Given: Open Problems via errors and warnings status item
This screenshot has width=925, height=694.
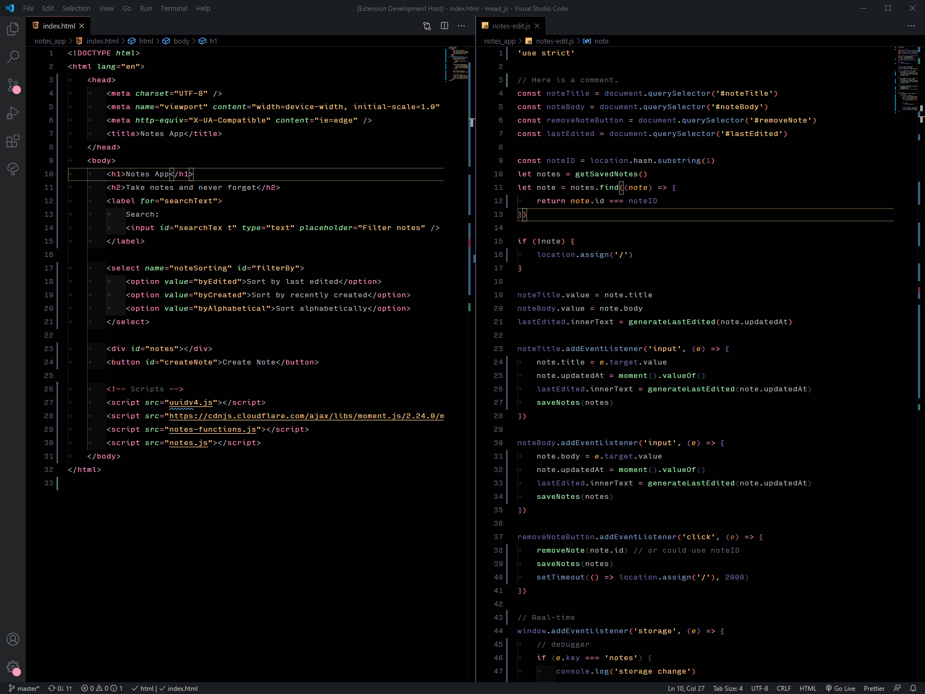Looking at the screenshot, I should coord(102,688).
